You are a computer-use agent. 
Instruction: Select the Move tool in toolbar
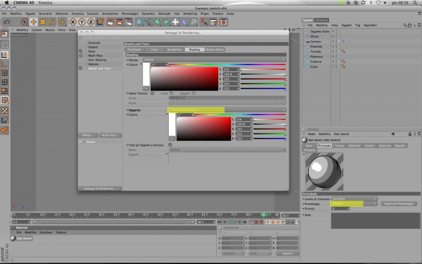click(x=34, y=22)
